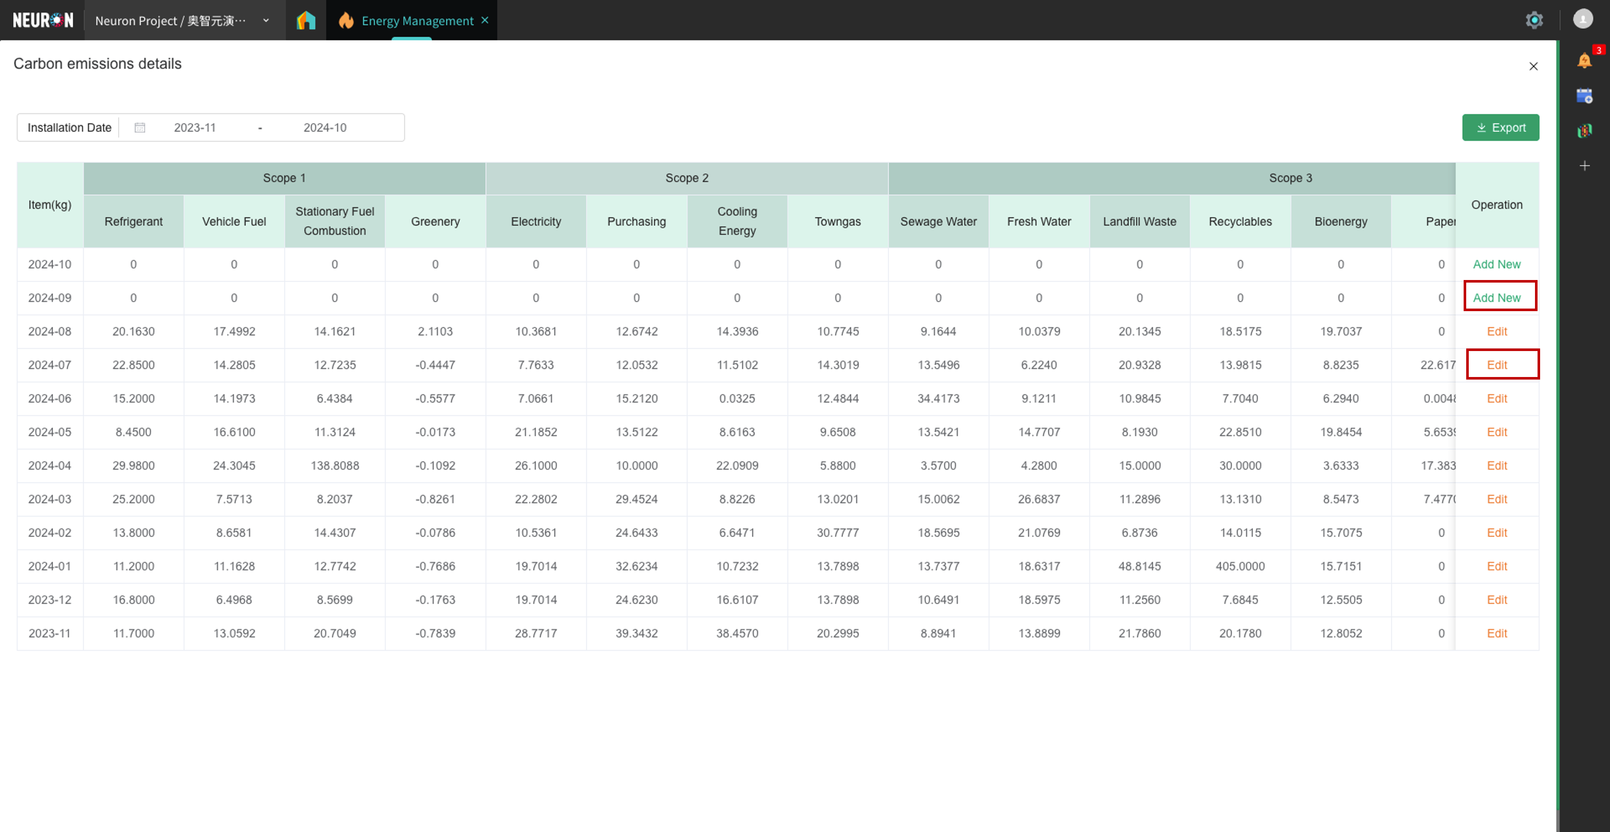
Task: Click Add New for 2024-10
Action: tap(1496, 264)
